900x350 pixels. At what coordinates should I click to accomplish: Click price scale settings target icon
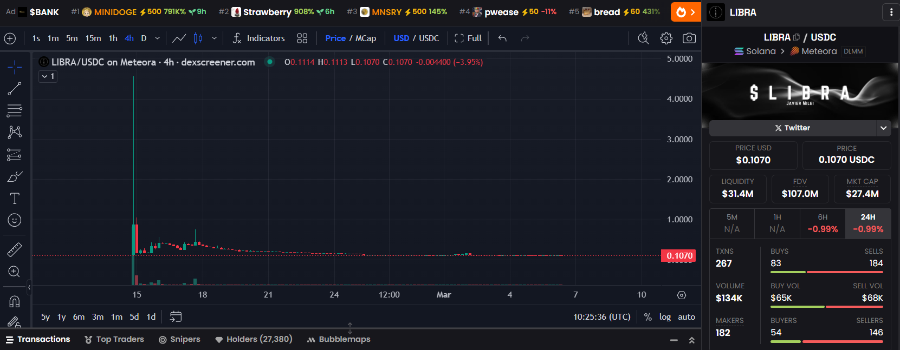click(x=682, y=295)
